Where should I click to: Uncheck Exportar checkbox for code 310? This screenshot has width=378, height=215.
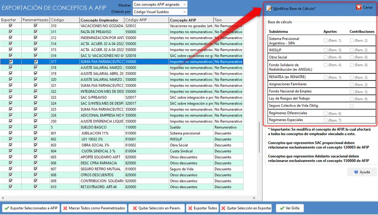pos(11,26)
